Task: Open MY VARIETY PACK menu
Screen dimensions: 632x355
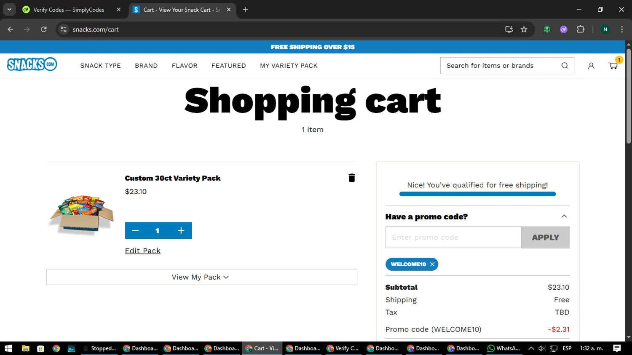Action: (x=289, y=66)
